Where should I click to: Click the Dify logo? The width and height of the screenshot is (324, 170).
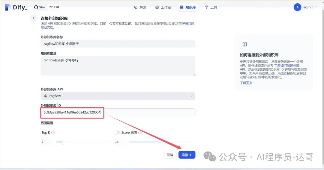tap(16, 7)
